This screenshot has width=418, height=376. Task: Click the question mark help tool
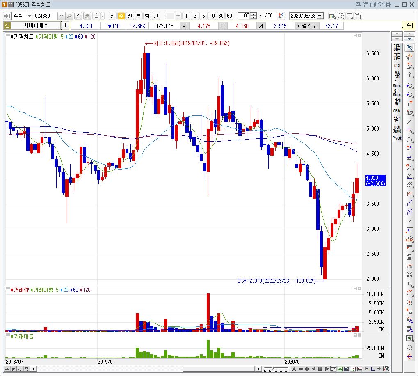[409, 75]
